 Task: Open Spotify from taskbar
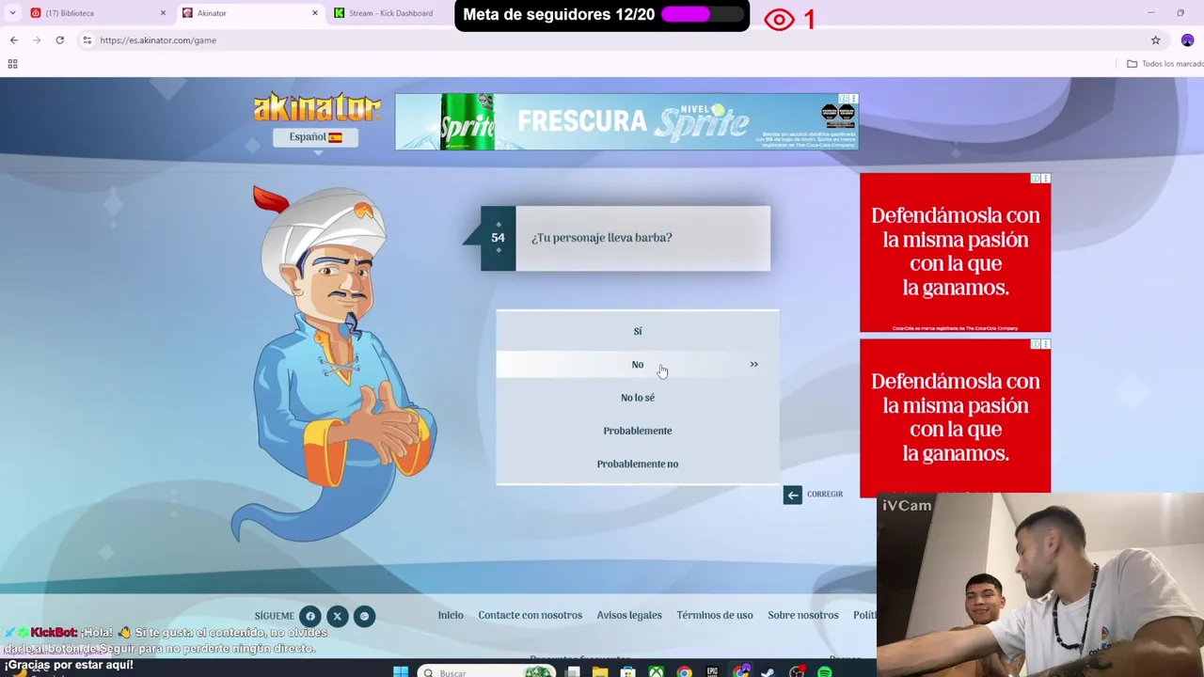click(x=824, y=672)
